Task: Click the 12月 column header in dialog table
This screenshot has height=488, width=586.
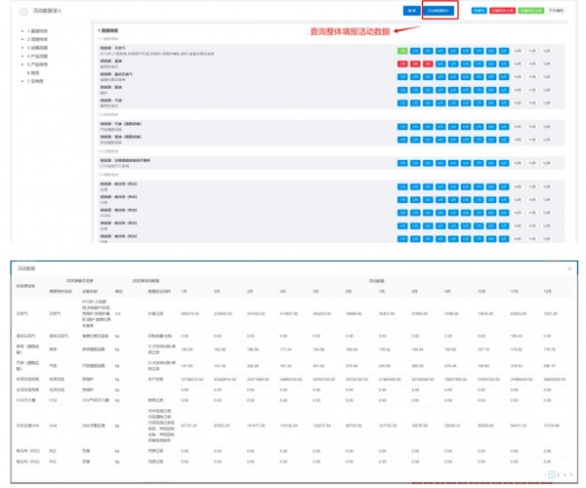Action: click(548, 291)
